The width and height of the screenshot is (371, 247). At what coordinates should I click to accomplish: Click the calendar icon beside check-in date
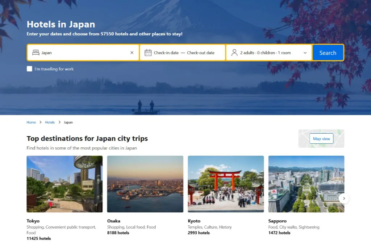[149, 52]
